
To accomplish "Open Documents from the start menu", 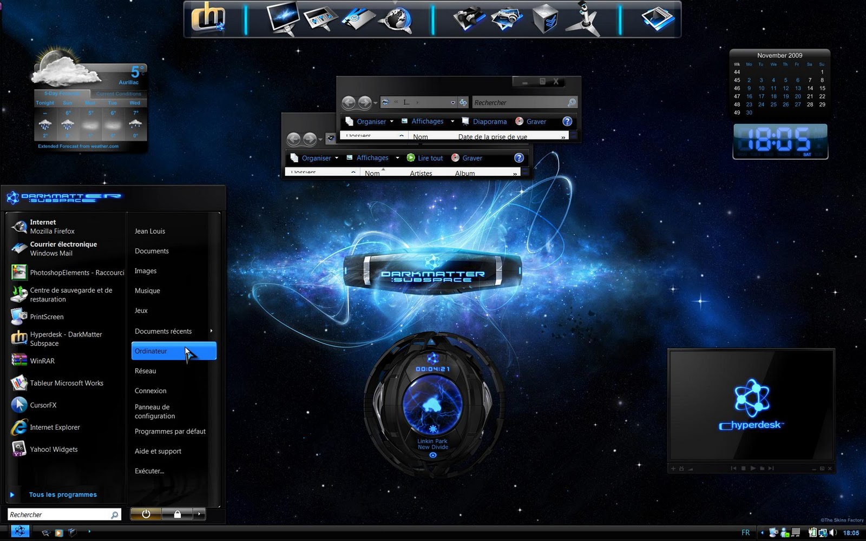I will pos(152,251).
